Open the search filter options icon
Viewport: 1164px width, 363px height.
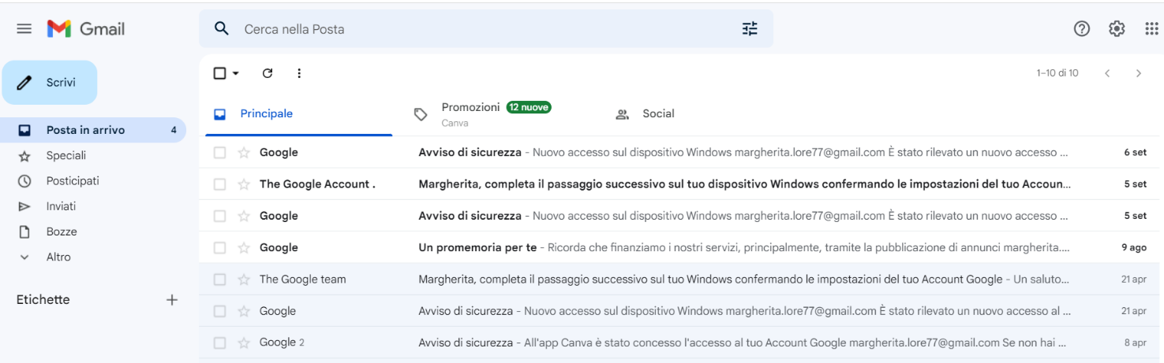pos(750,29)
